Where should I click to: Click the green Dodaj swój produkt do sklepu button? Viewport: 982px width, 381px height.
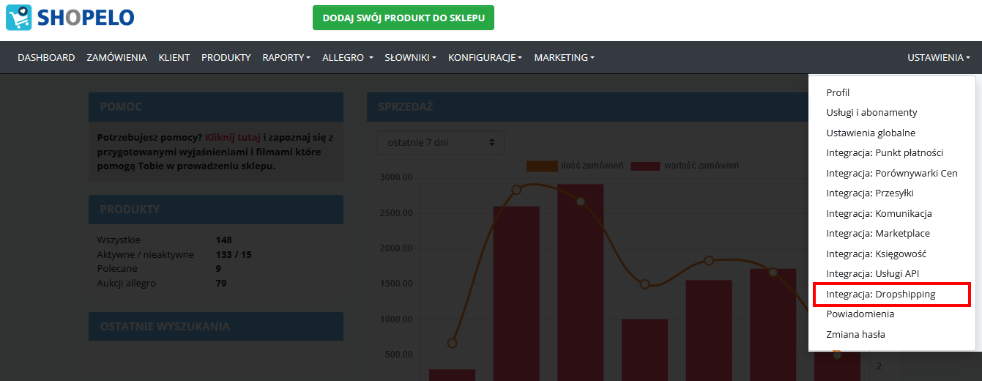[403, 18]
